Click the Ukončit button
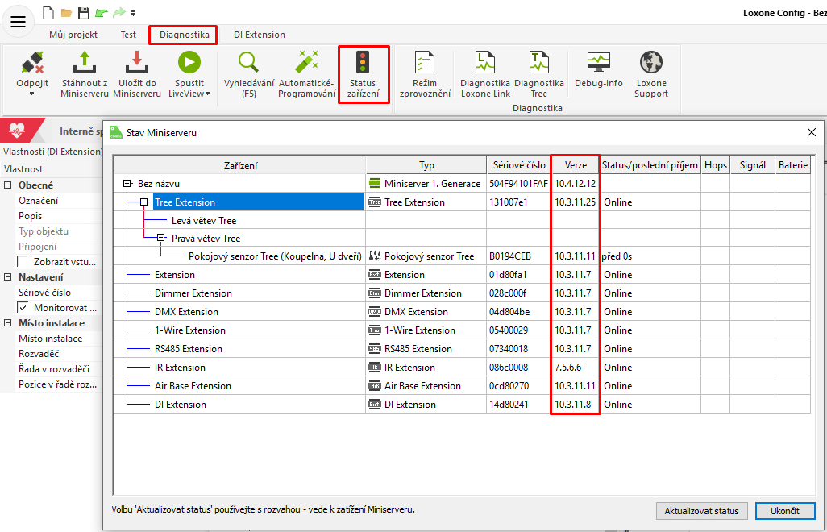Image resolution: width=827 pixels, height=532 pixels. (784, 511)
